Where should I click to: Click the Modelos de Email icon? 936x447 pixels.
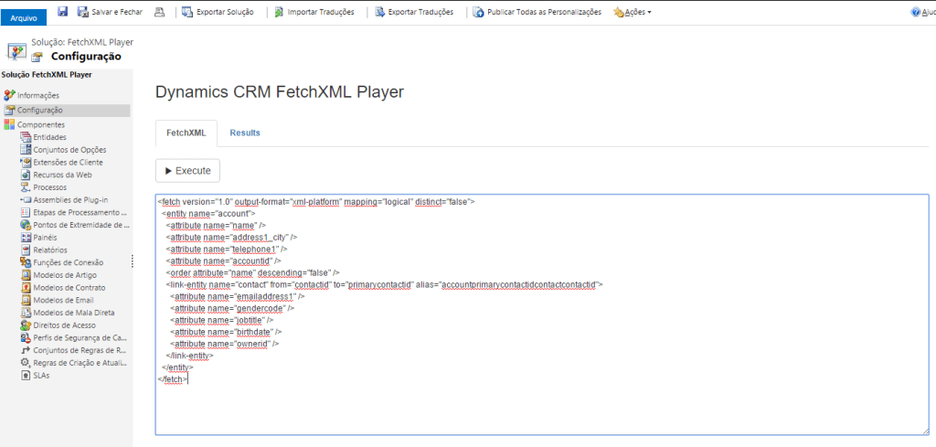[26, 300]
